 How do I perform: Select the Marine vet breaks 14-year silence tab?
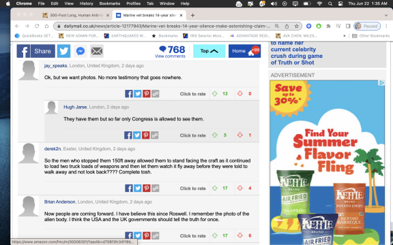[149, 15]
